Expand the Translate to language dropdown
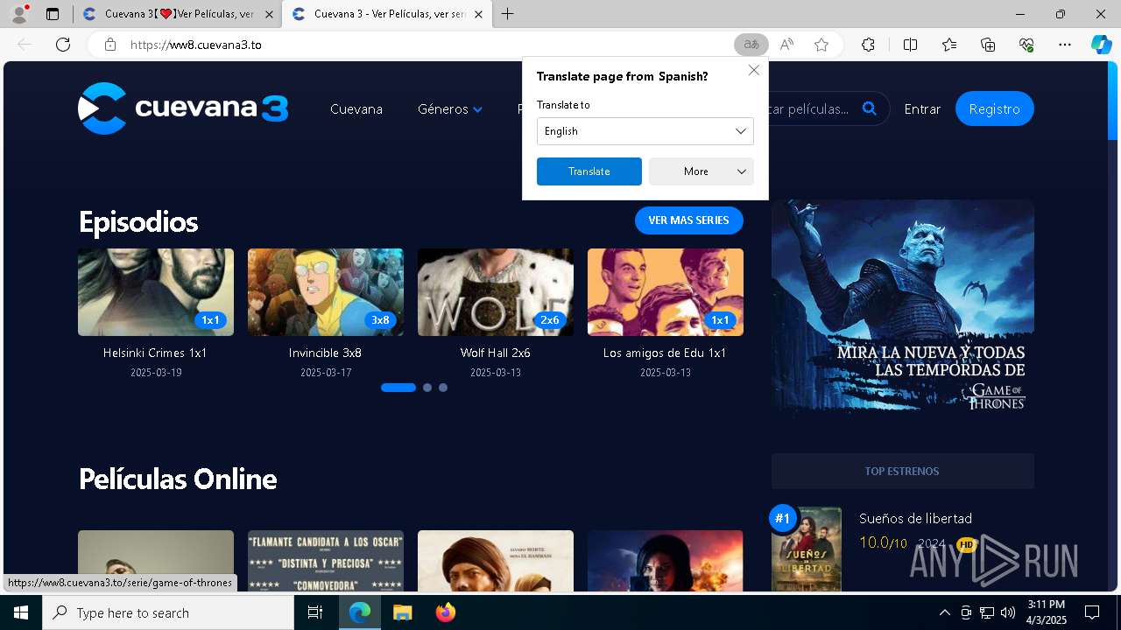Screen dimensions: 1121x630 pyautogui.click(x=645, y=131)
